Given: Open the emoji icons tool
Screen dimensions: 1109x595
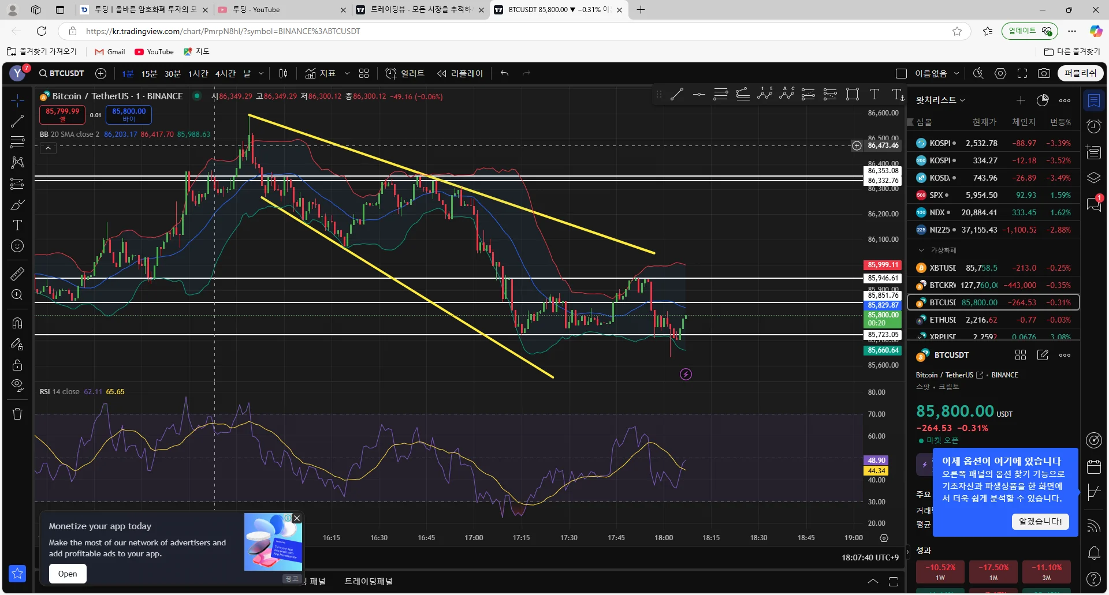Looking at the screenshot, I should coord(17,246).
